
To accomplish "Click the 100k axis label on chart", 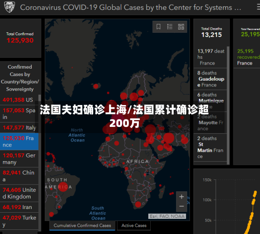I will point(207,200).
